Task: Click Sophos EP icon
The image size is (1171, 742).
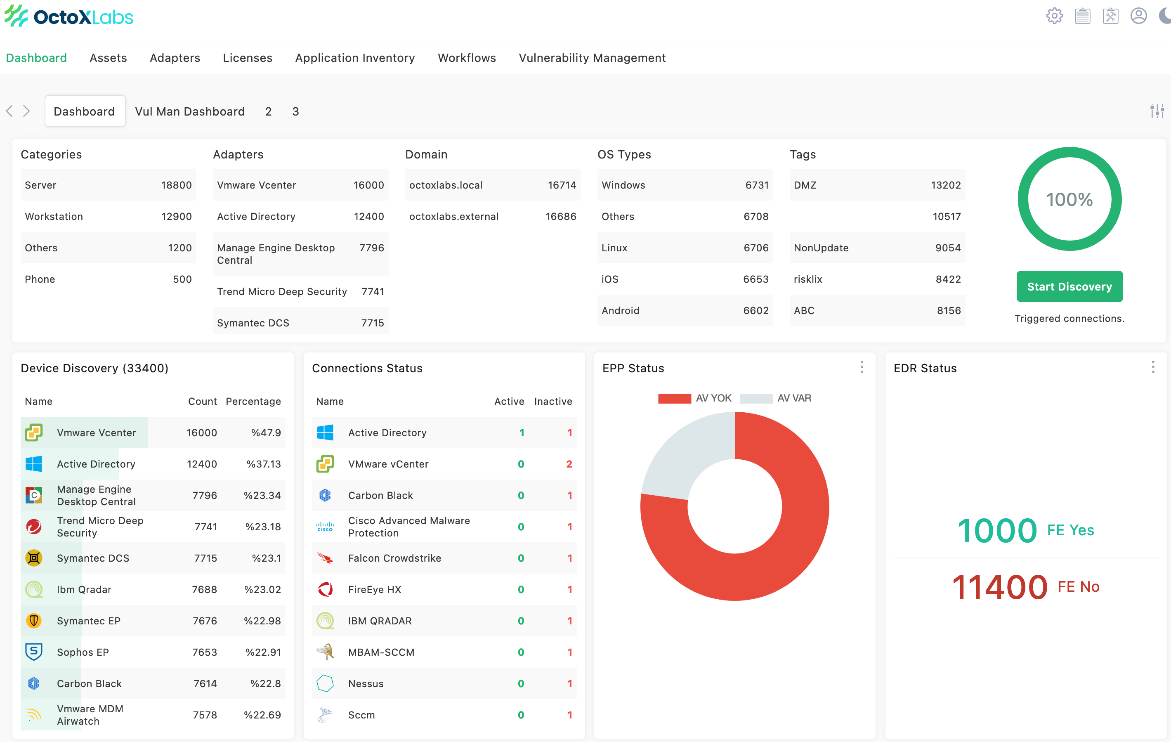Action: pos(33,652)
